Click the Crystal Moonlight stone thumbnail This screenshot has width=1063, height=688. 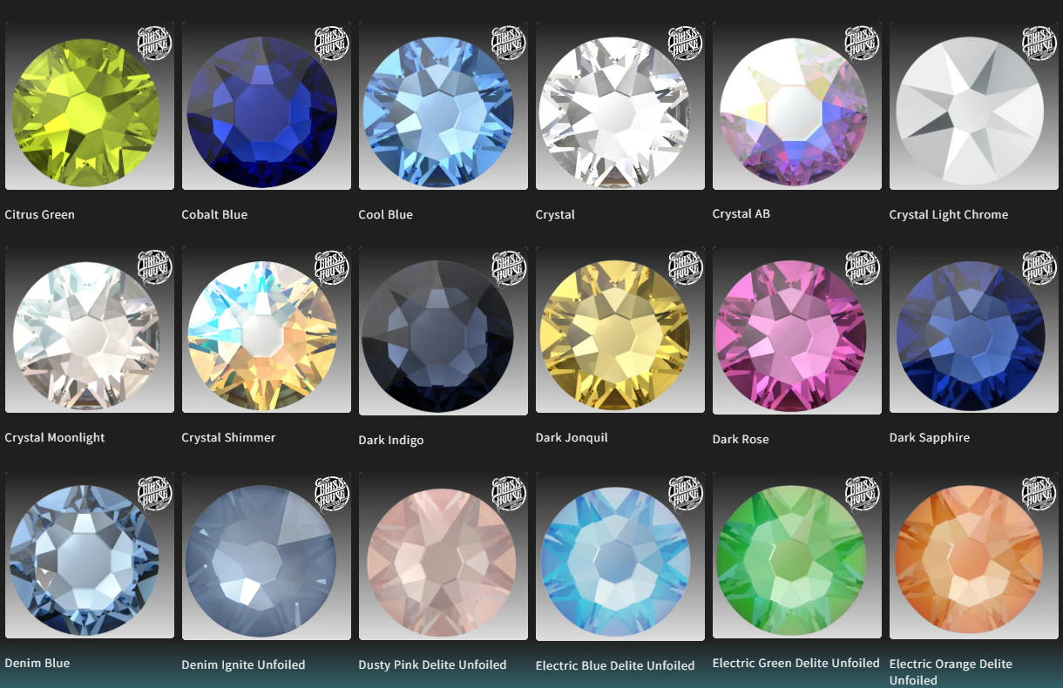coord(90,329)
